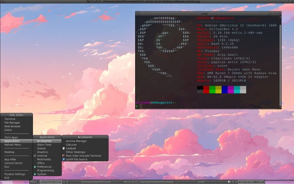The height and width of the screenshot is (184, 294).
Task: Select the highlighted Applications menu entry
Action: 16,141
